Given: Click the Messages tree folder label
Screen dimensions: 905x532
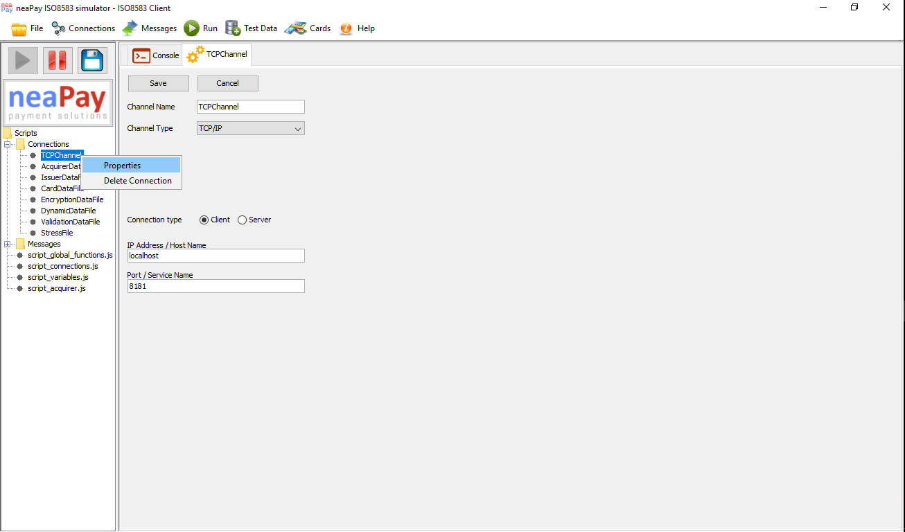Looking at the screenshot, I should [x=44, y=244].
